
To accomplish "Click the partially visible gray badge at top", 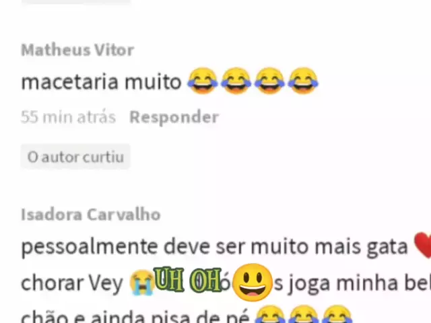I will click(75, 1).
